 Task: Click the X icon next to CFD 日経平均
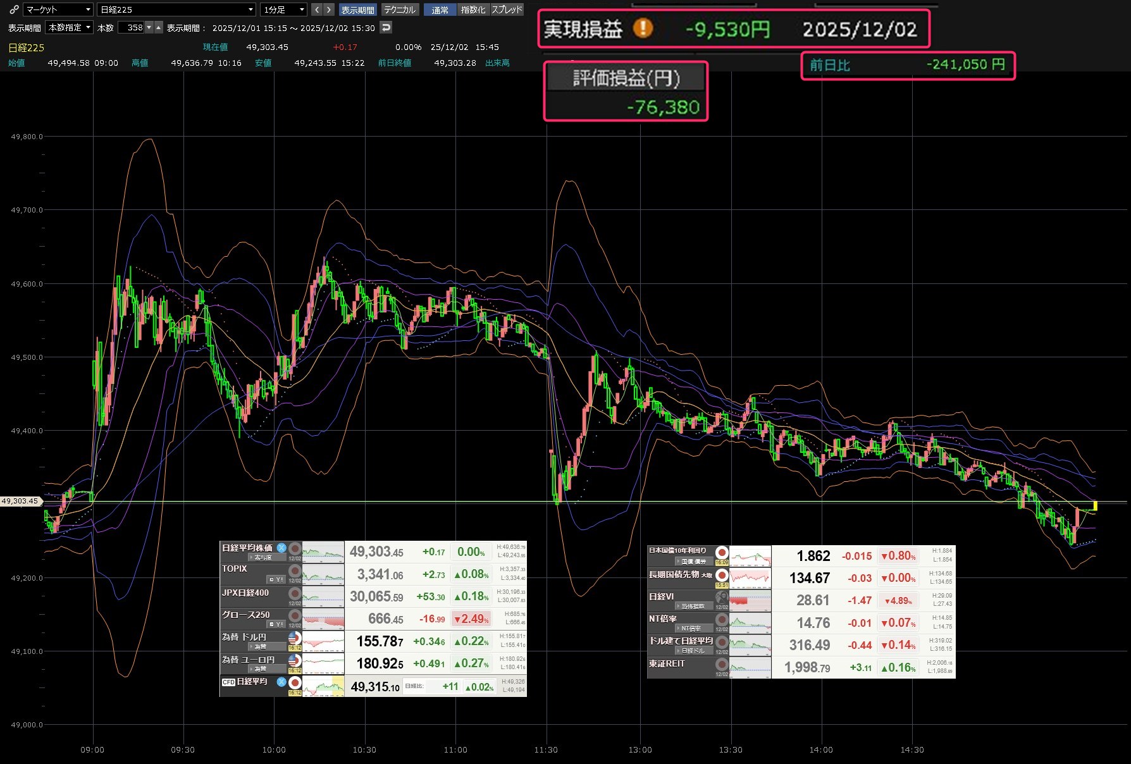coord(281,682)
